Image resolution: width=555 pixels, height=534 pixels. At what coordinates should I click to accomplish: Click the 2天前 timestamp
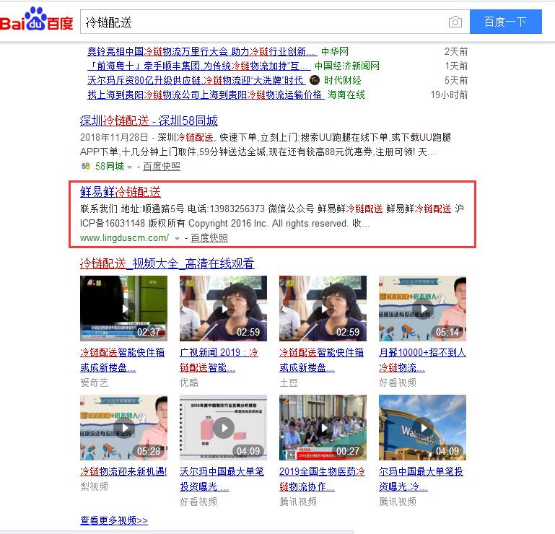point(456,52)
